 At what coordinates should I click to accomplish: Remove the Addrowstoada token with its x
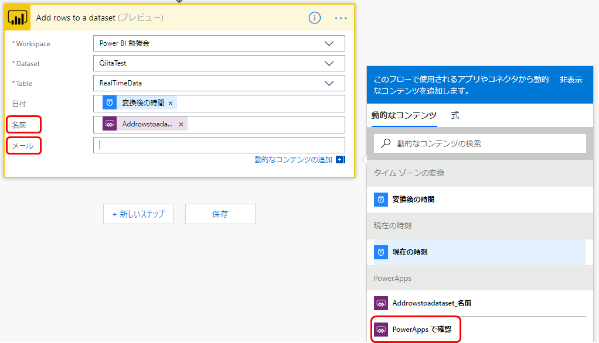(x=180, y=124)
